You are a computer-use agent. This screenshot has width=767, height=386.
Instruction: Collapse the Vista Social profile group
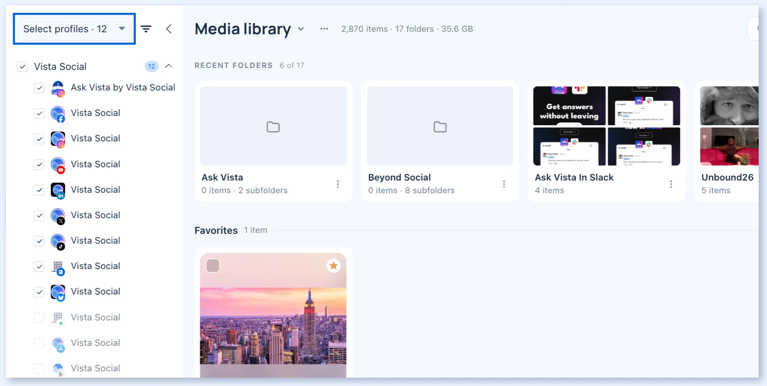click(x=169, y=66)
